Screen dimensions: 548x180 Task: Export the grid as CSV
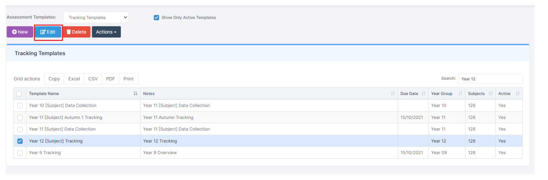pyautogui.click(x=93, y=79)
